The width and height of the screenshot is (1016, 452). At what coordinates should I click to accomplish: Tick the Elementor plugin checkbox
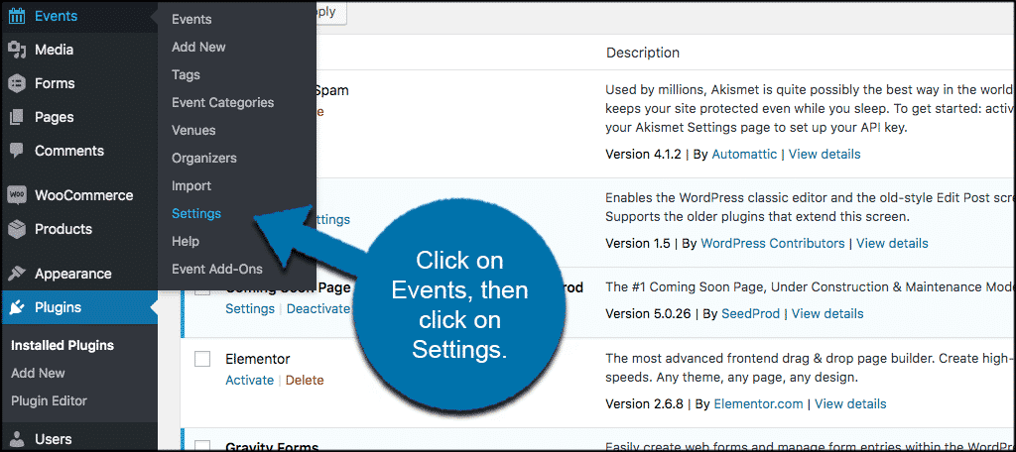202,359
